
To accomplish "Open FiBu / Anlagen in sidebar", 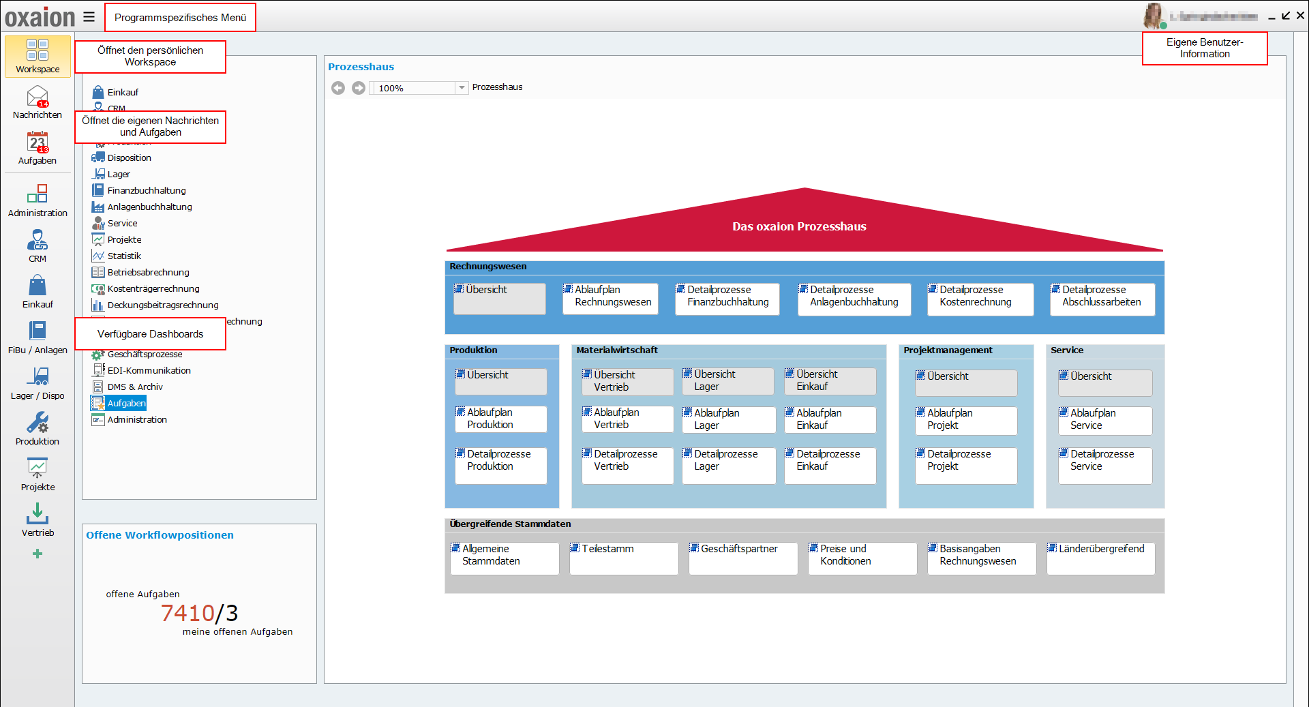I will [x=37, y=337].
